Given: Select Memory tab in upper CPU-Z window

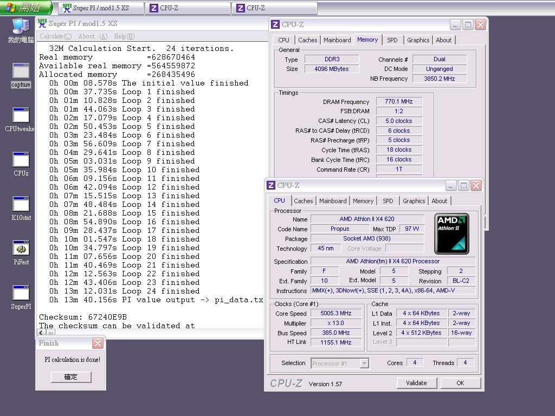Looking at the screenshot, I should tap(367, 40).
